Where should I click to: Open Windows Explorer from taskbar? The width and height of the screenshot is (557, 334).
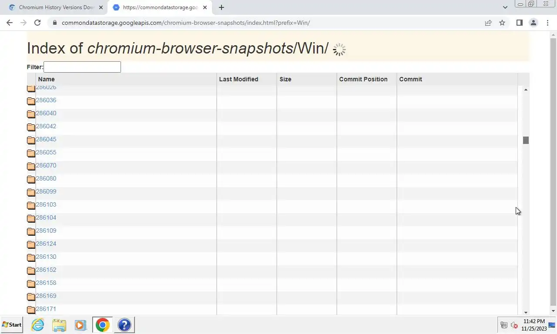[x=59, y=325]
